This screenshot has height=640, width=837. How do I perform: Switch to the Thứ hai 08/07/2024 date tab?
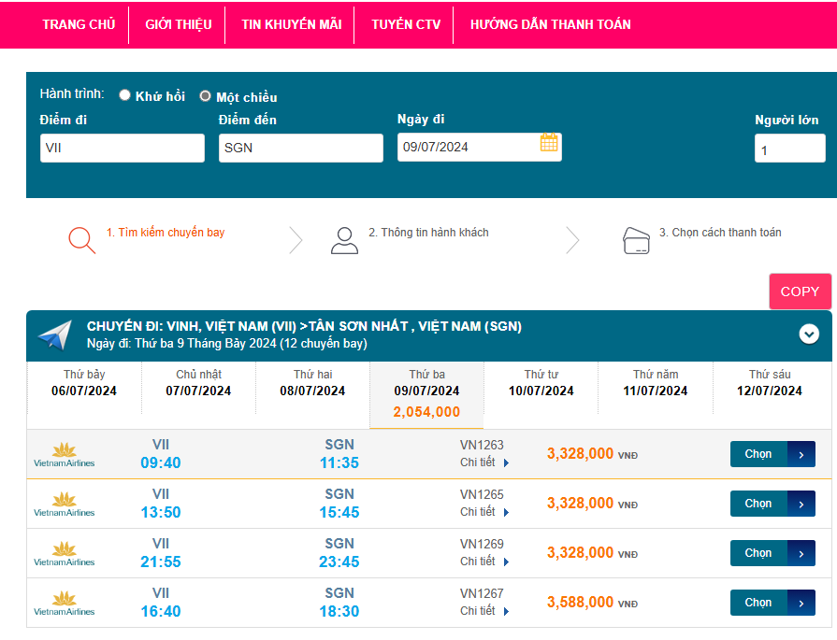coord(312,383)
